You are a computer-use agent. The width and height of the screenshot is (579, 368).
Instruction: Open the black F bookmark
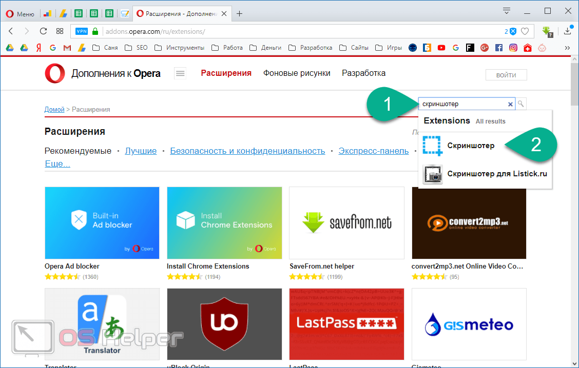470,48
